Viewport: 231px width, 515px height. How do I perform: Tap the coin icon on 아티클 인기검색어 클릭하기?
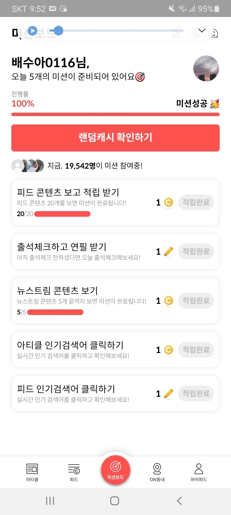pyautogui.click(x=168, y=350)
